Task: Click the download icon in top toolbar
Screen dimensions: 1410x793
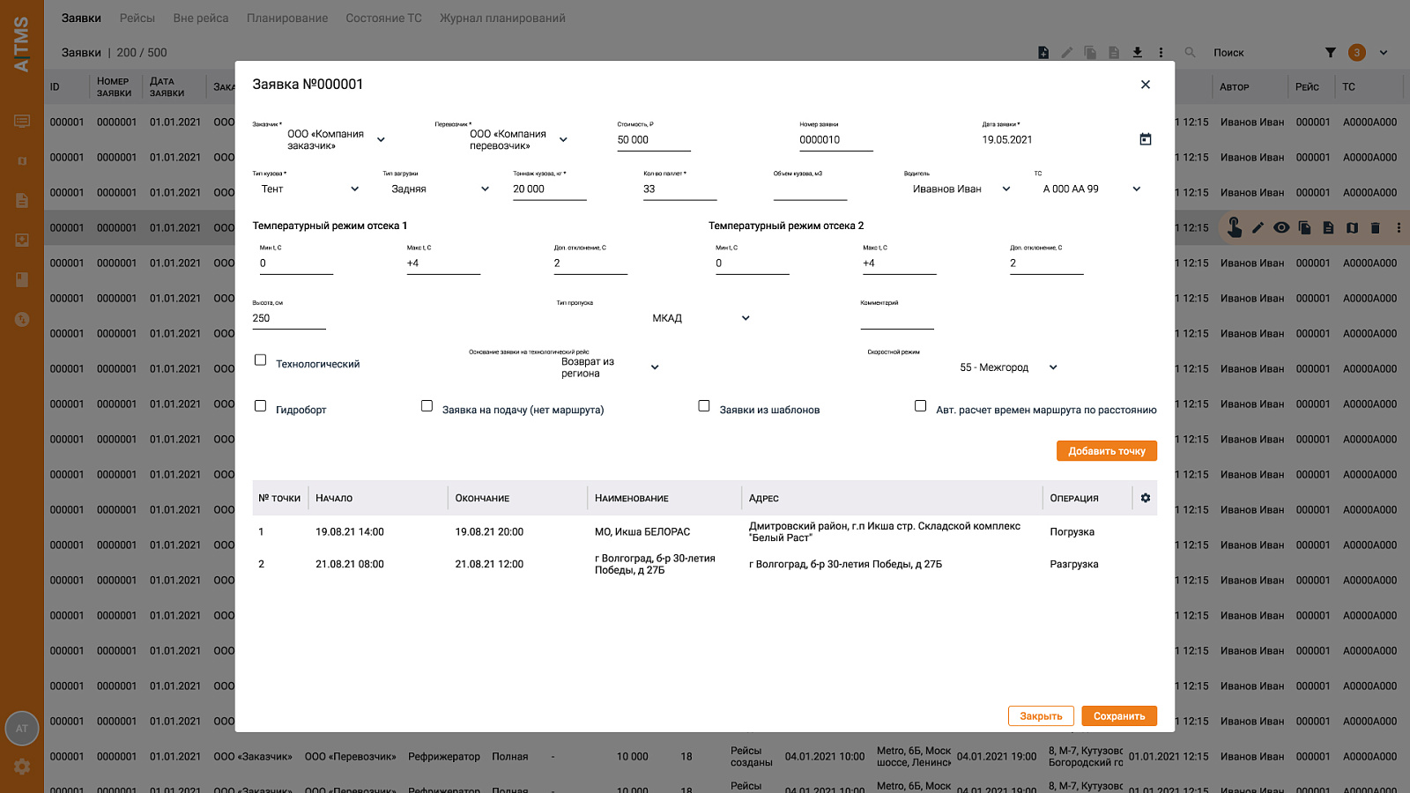Action: click(x=1138, y=53)
